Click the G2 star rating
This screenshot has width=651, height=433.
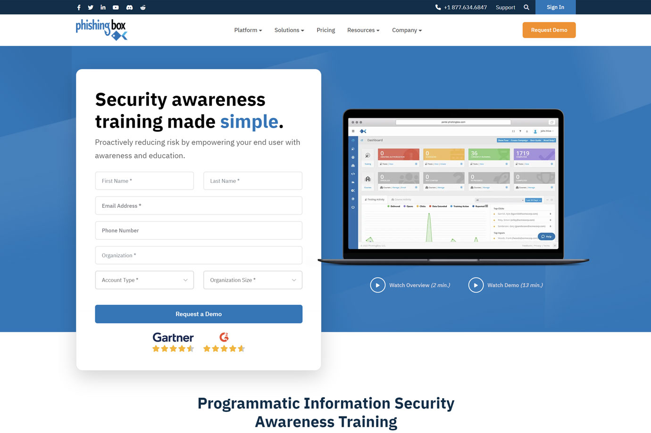[x=224, y=349]
